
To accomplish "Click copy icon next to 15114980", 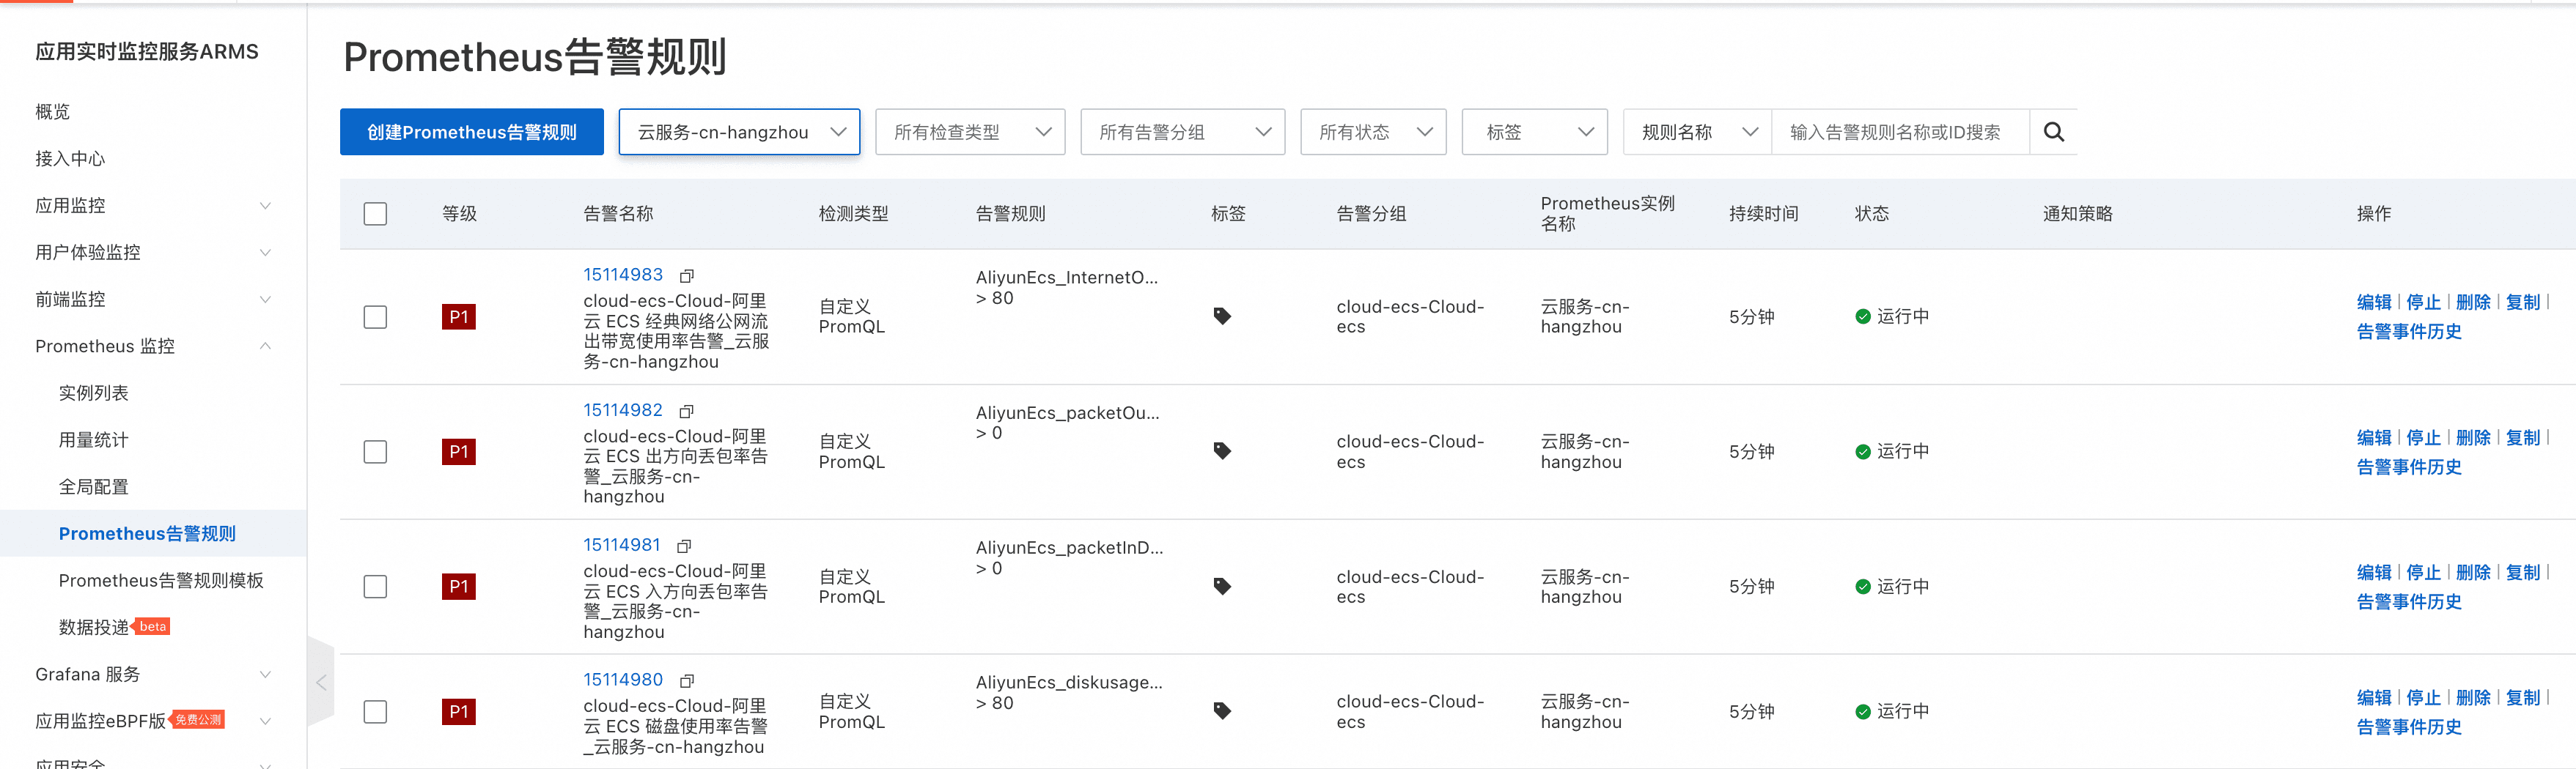I will point(686,681).
